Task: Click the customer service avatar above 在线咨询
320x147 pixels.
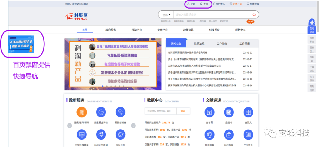Action: [312, 22]
